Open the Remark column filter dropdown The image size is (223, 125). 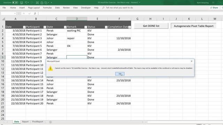86,27
